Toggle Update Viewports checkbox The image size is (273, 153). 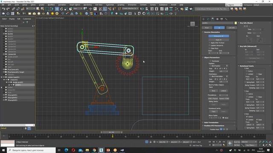tap(209, 45)
